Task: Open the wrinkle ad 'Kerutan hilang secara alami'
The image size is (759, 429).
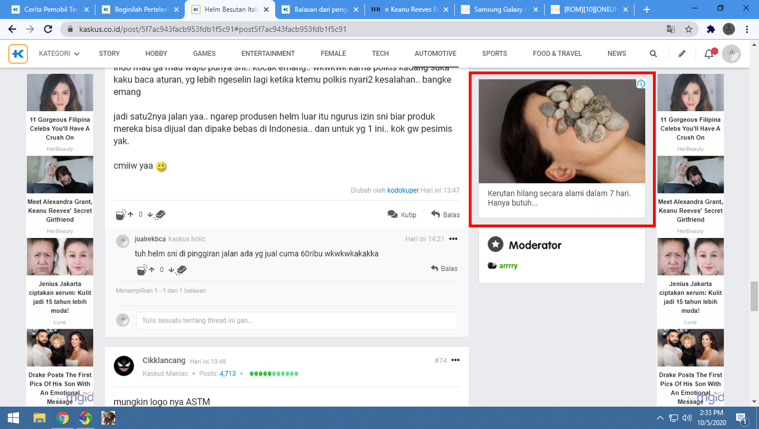Action: click(562, 149)
